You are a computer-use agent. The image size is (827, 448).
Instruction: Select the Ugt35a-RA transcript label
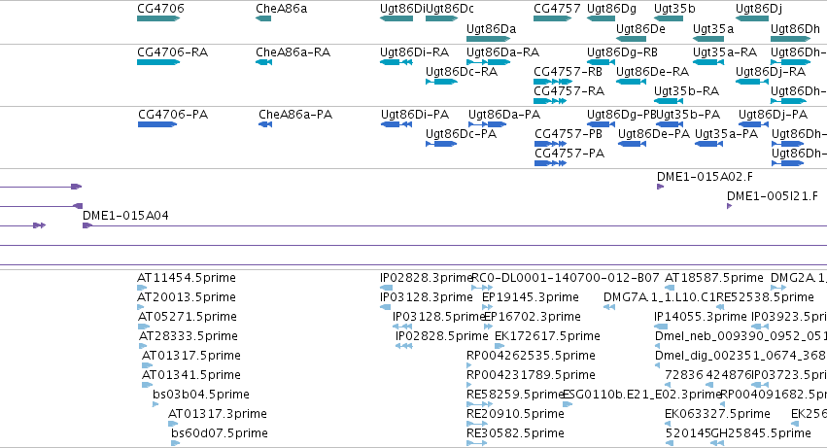click(x=725, y=52)
